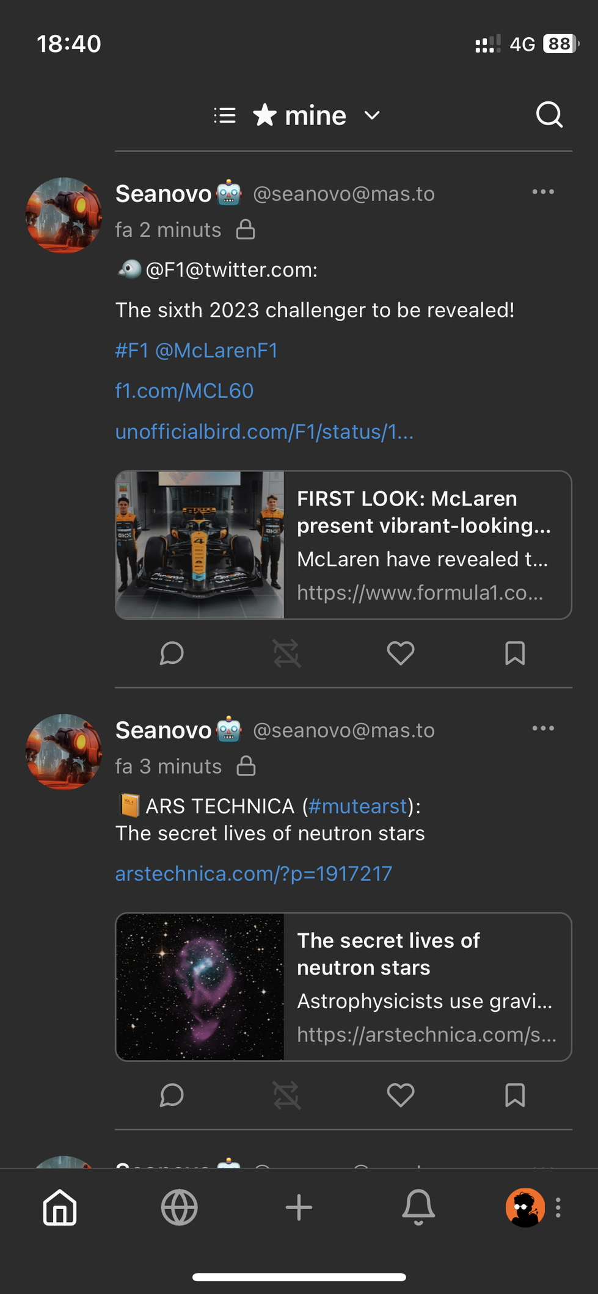Bookmark the McLaren F1 post
The image size is (598, 1294).
point(515,653)
